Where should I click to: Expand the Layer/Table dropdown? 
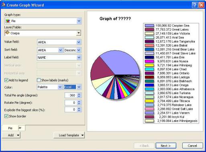pyautogui.click(x=79, y=33)
